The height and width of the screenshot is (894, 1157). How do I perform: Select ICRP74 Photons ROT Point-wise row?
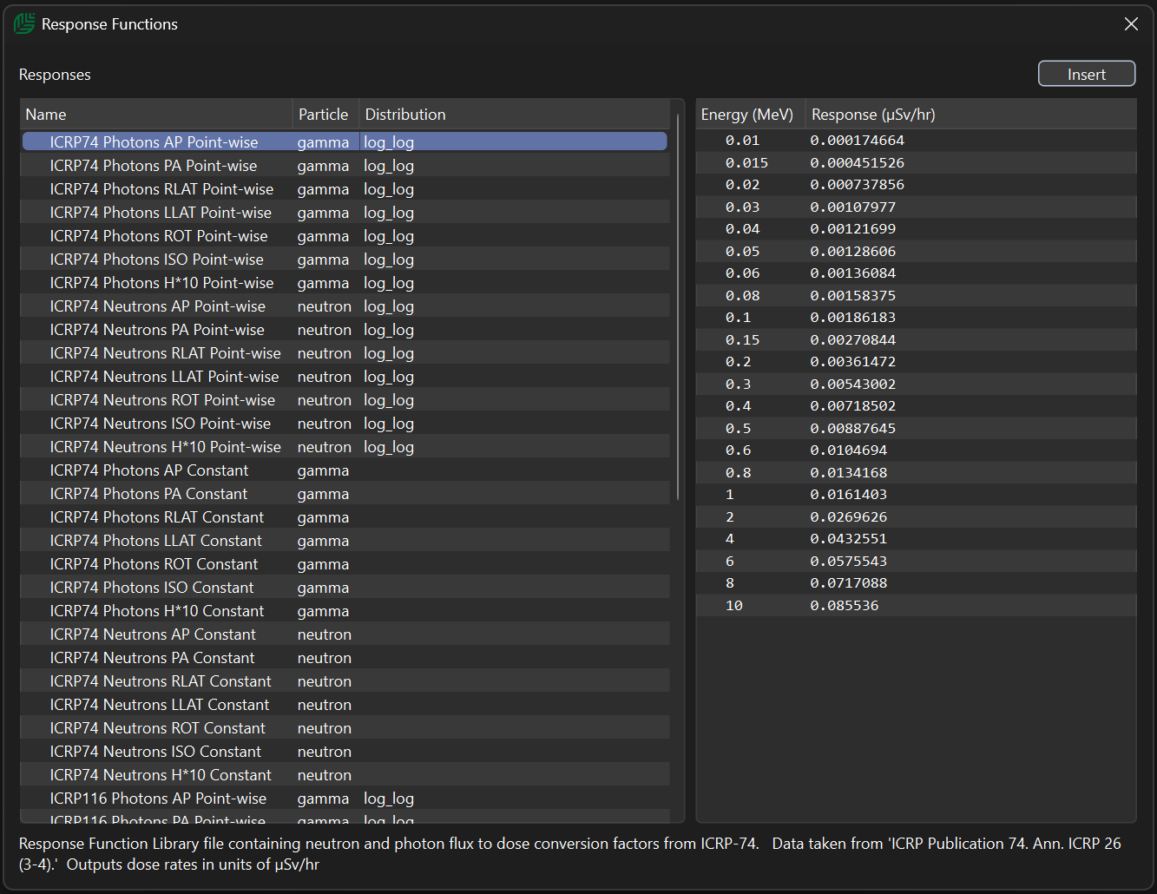click(x=345, y=236)
